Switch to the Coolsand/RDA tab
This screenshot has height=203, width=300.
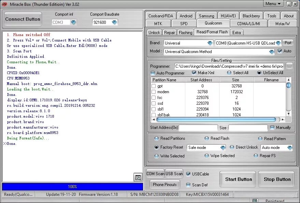(x=161, y=16)
